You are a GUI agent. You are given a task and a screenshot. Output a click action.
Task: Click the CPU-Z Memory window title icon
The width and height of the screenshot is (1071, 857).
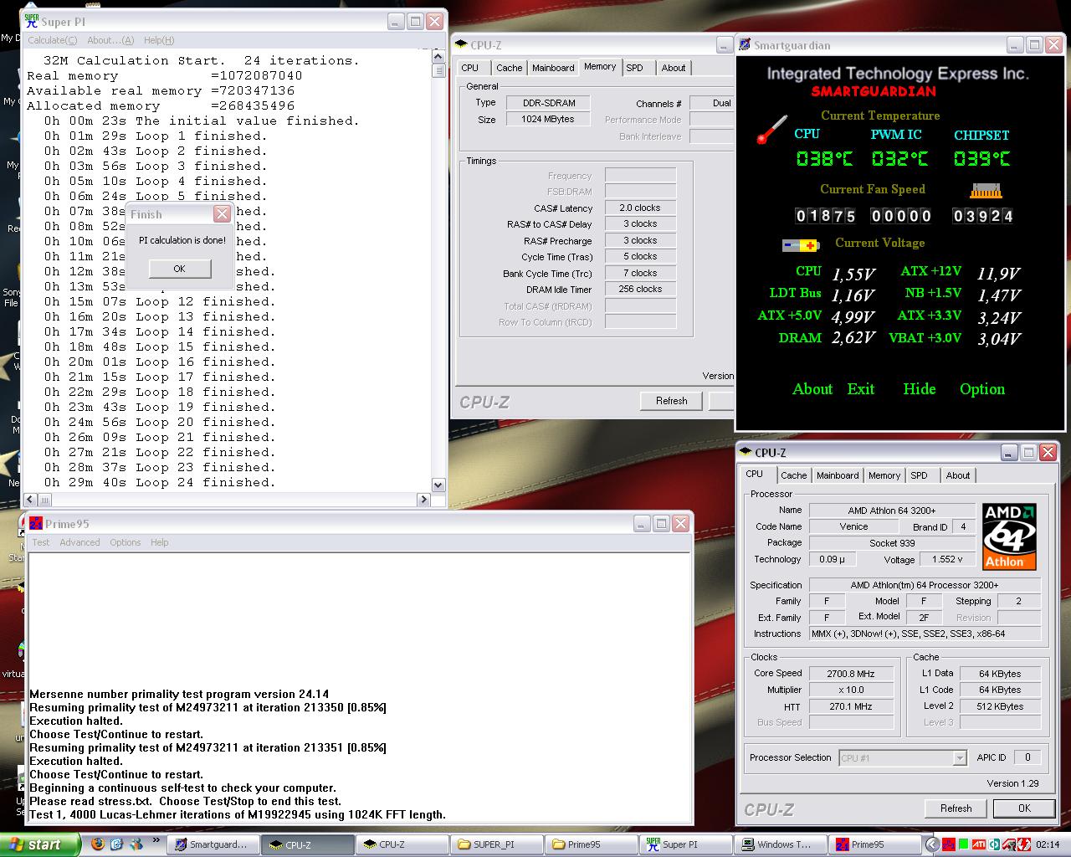click(460, 45)
